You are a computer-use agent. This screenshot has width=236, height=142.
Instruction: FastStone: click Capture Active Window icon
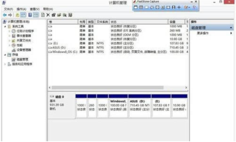pos(136,7)
